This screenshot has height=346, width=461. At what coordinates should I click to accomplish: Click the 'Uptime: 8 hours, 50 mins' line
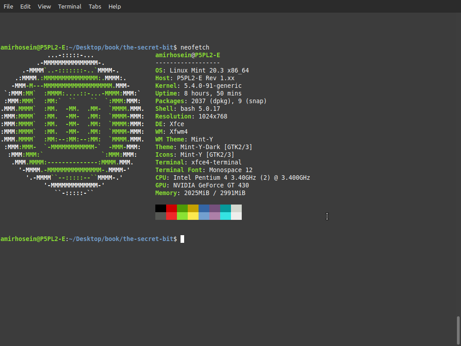pos(199,94)
